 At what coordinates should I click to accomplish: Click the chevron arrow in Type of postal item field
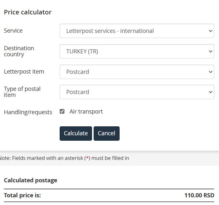click(210, 92)
